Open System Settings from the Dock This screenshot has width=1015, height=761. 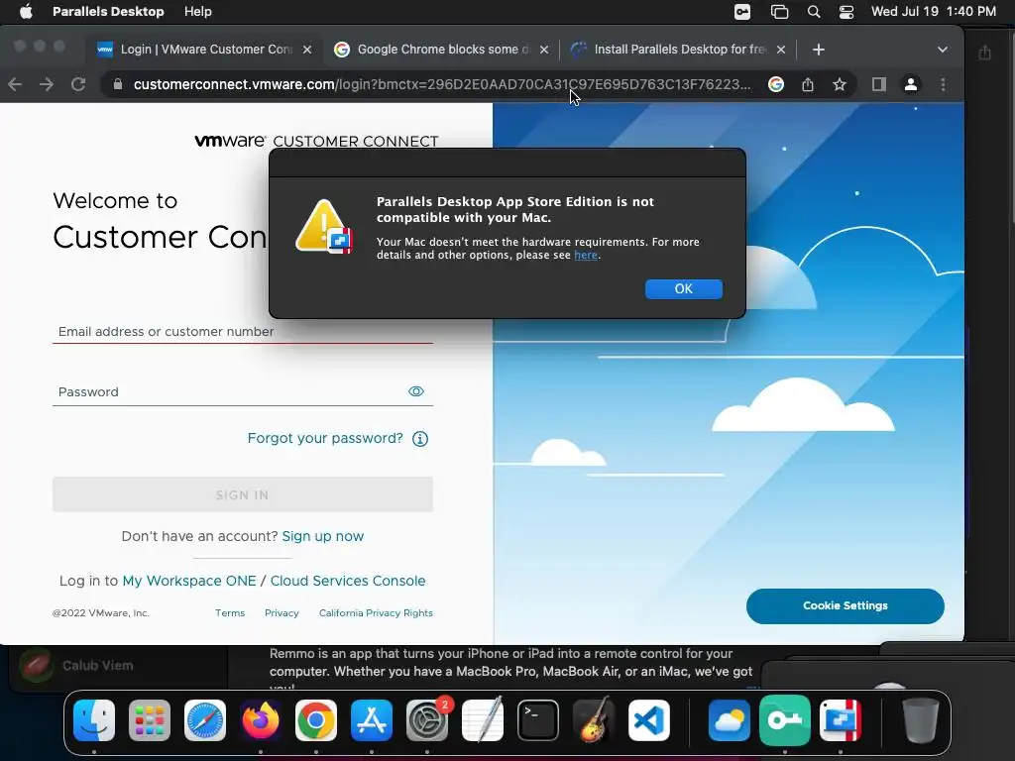(x=427, y=719)
